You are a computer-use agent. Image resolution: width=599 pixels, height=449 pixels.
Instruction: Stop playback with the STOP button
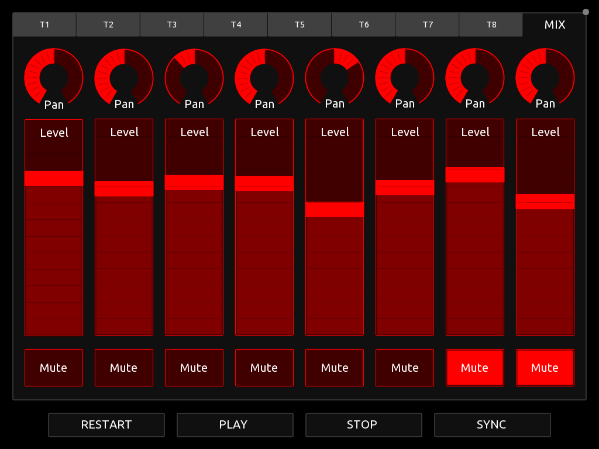click(x=363, y=425)
